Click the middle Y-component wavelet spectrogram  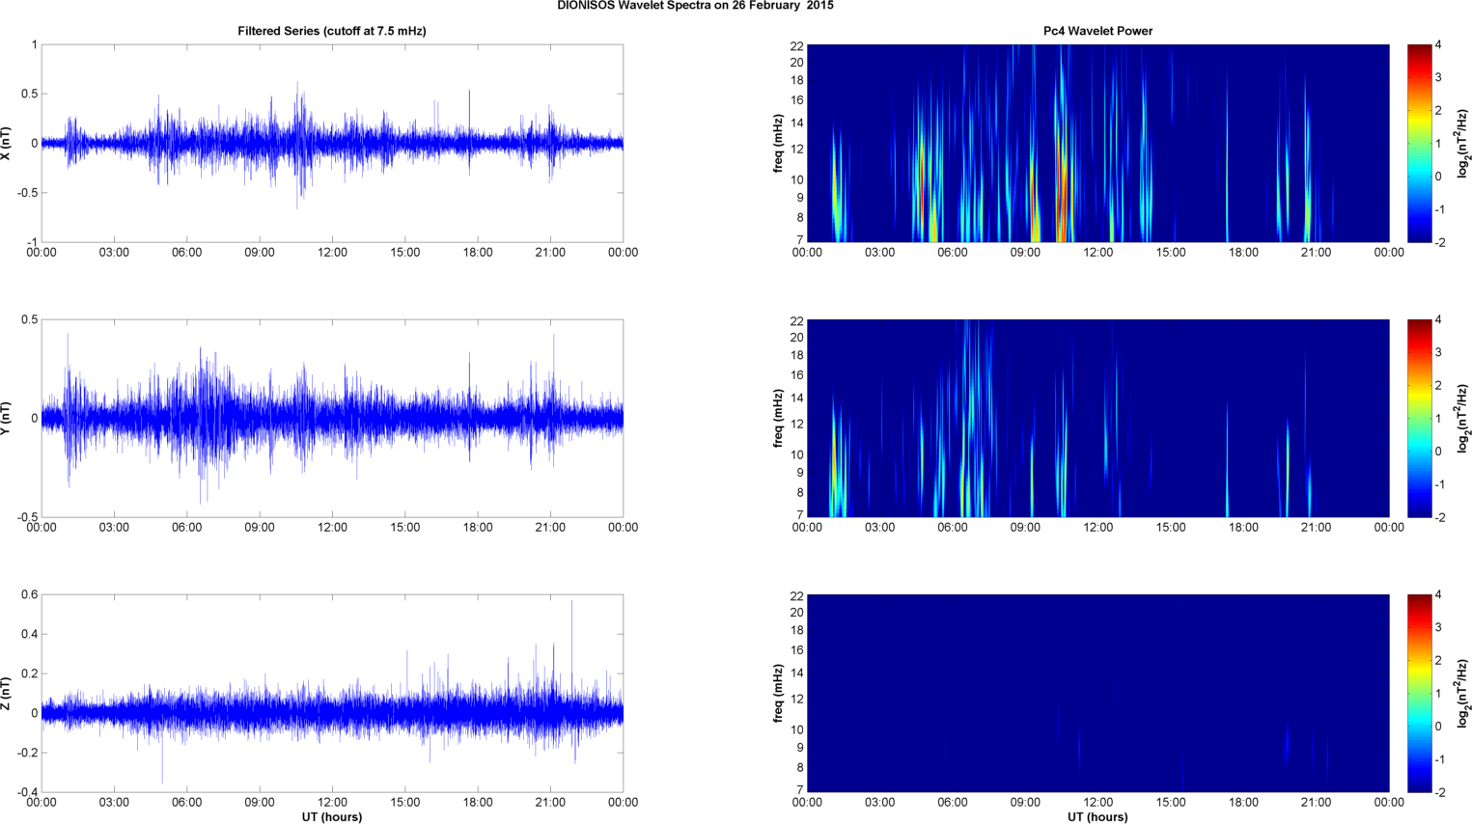[1097, 418]
